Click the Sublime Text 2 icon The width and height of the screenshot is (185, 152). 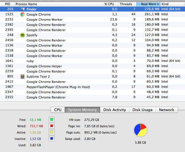(23, 77)
